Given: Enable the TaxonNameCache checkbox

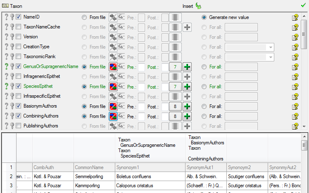Looking at the screenshot, I should [19, 27].
